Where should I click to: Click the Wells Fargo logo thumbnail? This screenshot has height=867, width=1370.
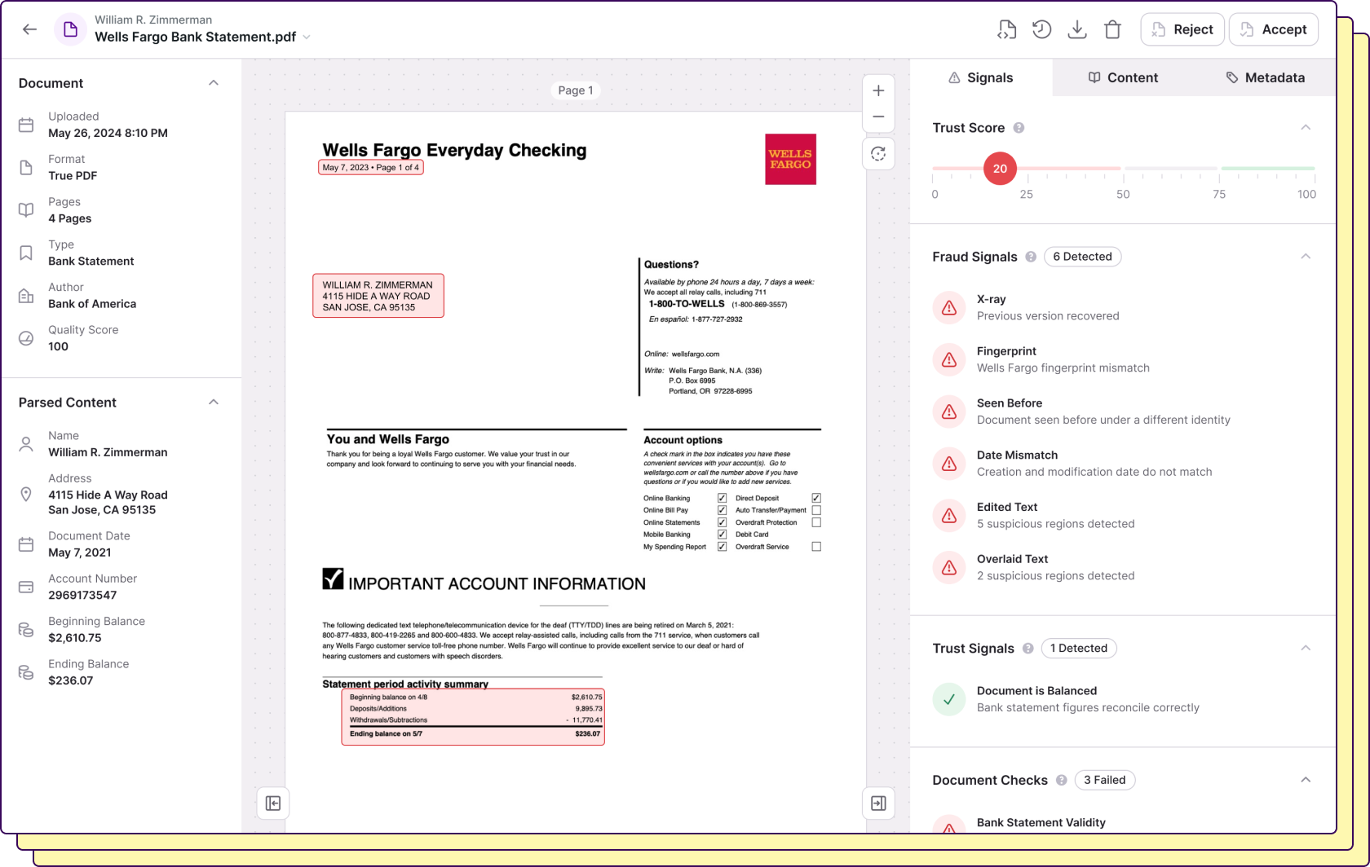click(790, 159)
